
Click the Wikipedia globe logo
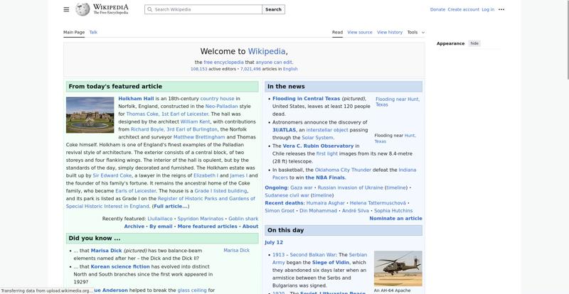click(x=83, y=9)
